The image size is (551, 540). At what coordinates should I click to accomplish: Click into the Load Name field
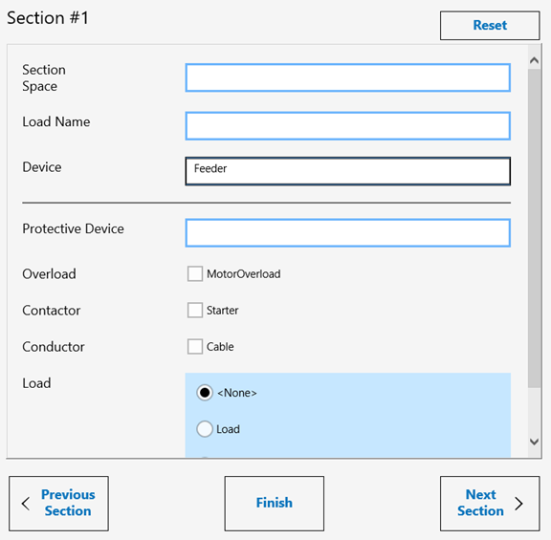tap(348, 126)
